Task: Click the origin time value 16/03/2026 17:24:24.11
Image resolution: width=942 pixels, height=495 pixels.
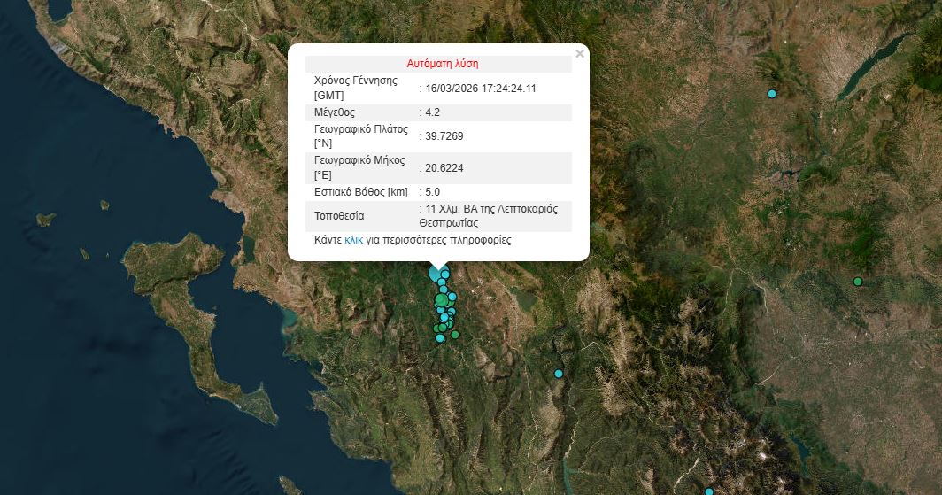Action: tap(481, 89)
